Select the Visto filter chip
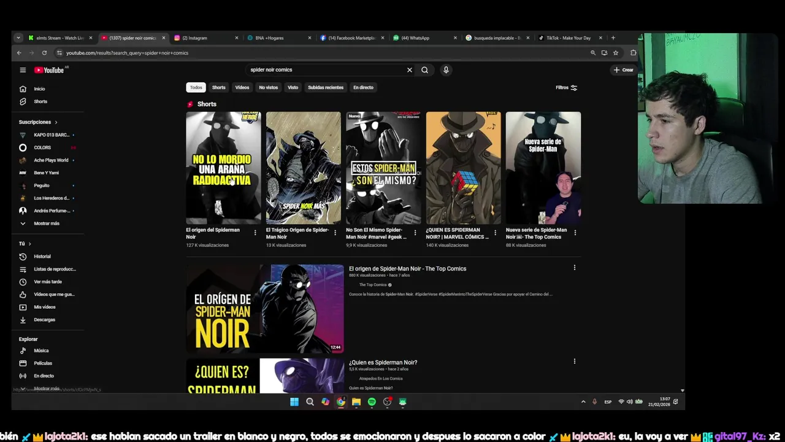 pyautogui.click(x=293, y=88)
